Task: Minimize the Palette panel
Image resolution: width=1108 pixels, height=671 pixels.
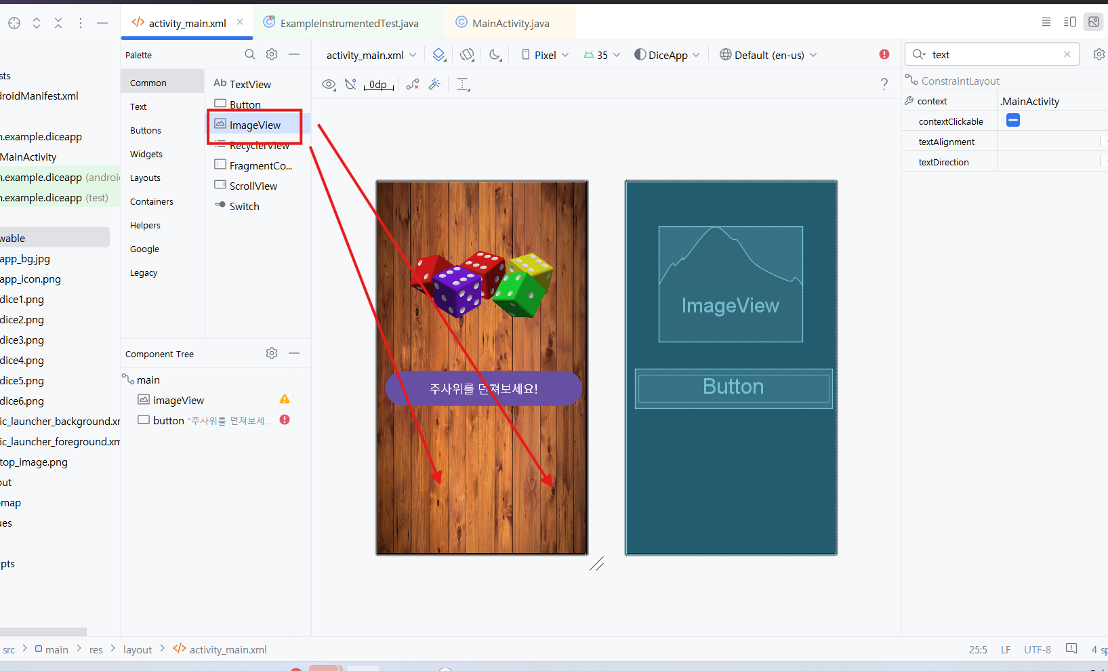Action: pyautogui.click(x=294, y=54)
